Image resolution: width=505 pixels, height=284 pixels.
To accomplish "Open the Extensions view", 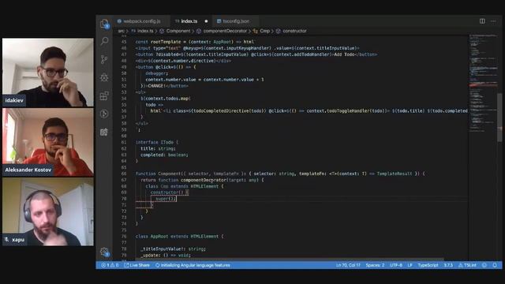I will tap(104, 95).
